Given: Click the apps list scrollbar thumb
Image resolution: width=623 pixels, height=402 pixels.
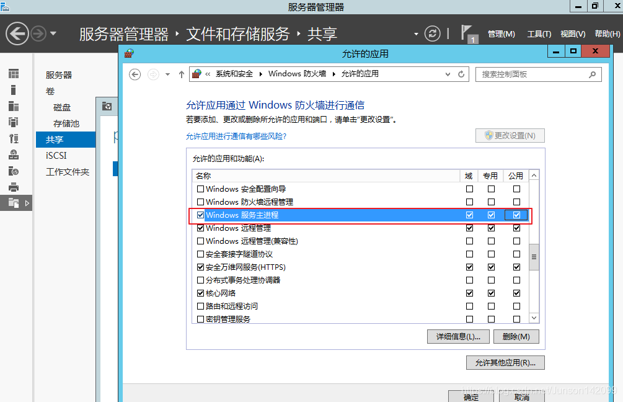Looking at the screenshot, I should [x=534, y=257].
